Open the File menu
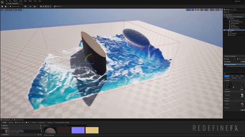 7,1
